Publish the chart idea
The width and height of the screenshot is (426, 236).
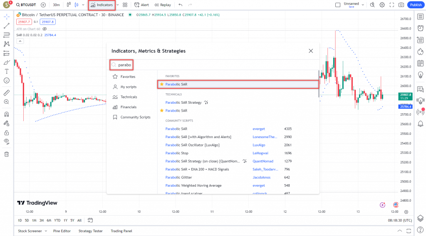pyautogui.click(x=416, y=5)
